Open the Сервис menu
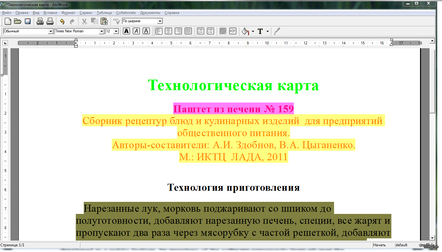 tap(86, 13)
